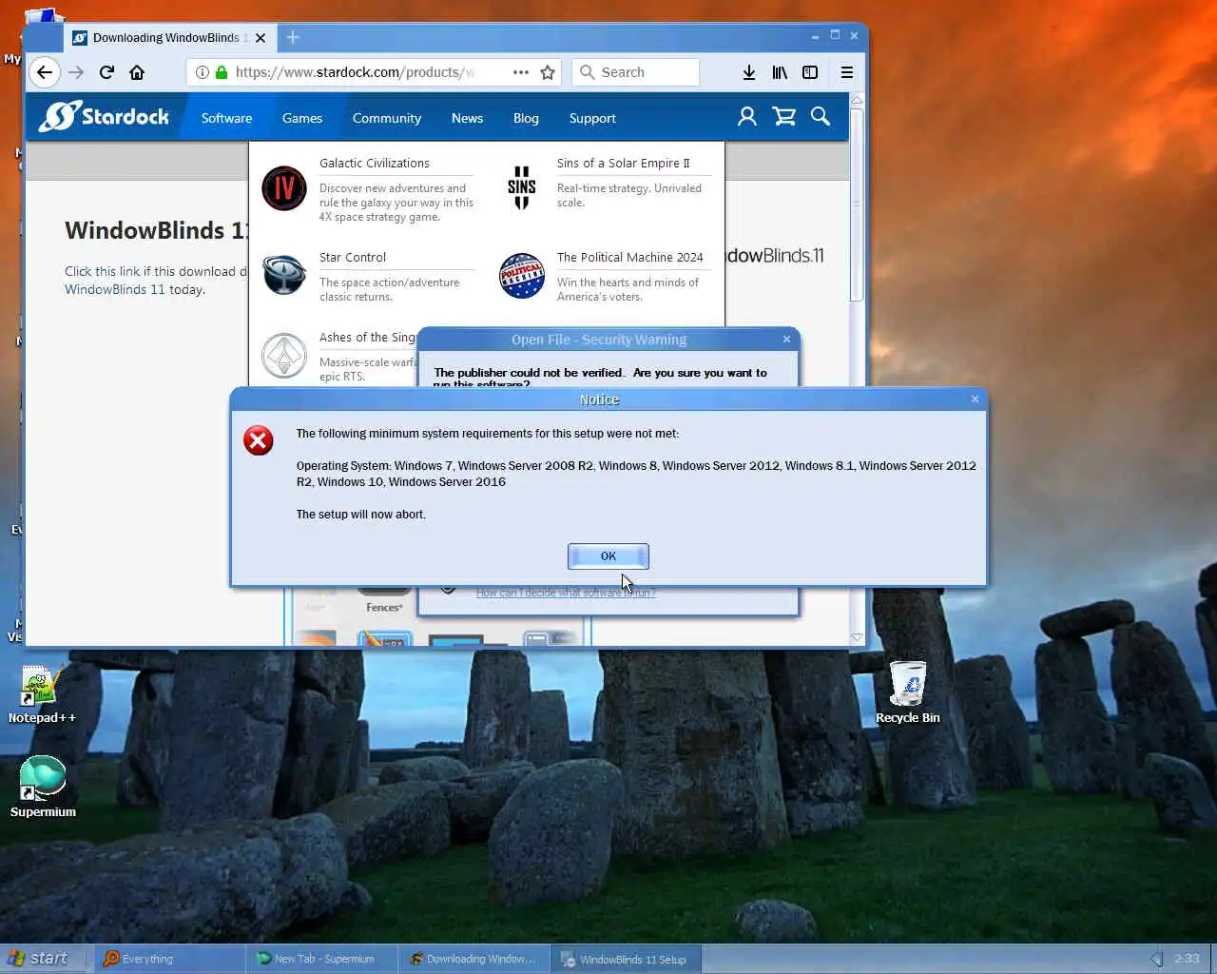Bookmark this page with the star icon
The height and width of the screenshot is (974, 1217).
548,72
